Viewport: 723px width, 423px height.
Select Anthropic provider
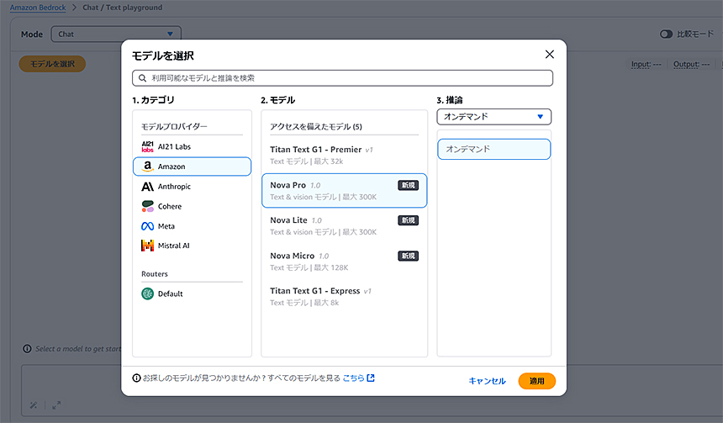[192, 187]
